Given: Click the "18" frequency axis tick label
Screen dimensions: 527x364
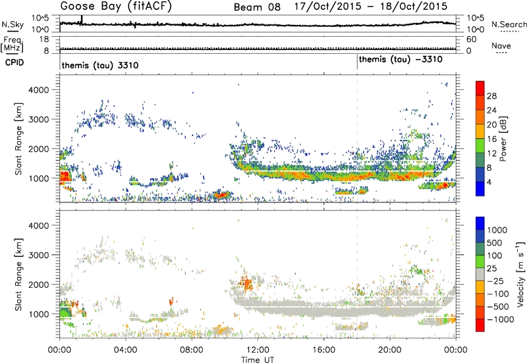Looking at the screenshot, I should [44, 39].
